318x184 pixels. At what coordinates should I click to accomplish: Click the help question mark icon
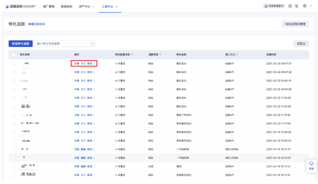290,6
